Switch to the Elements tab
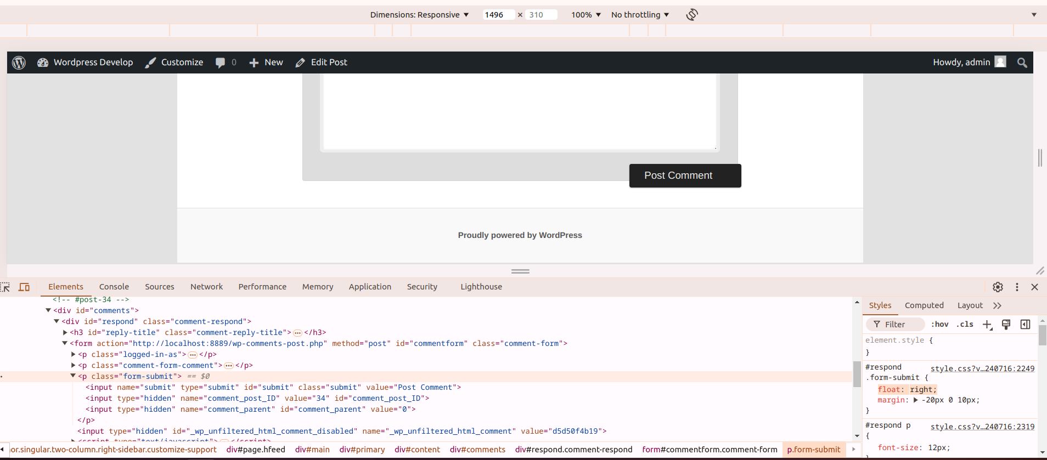 click(66, 287)
